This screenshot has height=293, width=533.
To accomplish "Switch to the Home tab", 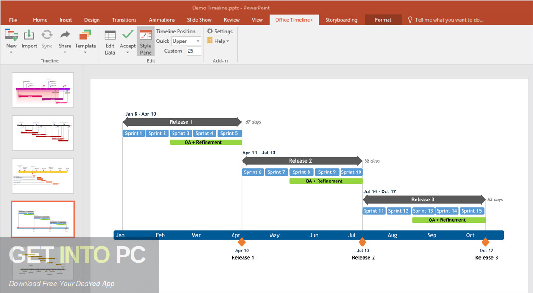I will (x=40, y=20).
